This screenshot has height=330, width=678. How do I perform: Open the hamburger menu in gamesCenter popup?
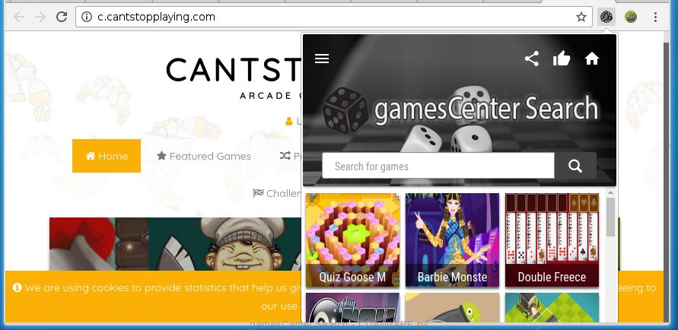[322, 59]
